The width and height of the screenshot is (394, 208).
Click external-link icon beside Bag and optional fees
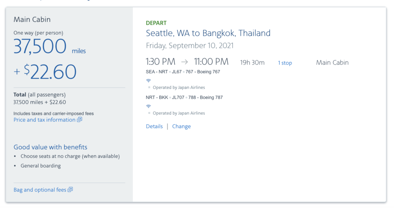tap(70, 190)
